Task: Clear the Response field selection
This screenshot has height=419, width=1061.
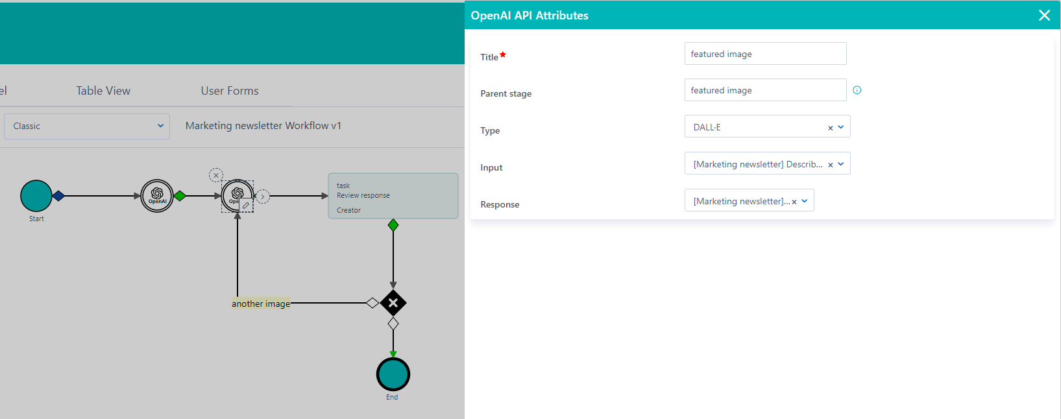Action: [794, 202]
